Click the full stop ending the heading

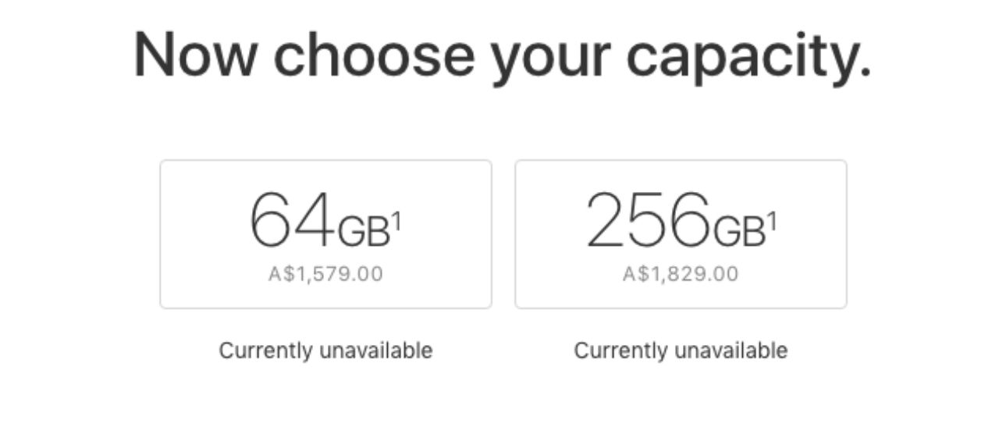pyautogui.click(x=863, y=73)
